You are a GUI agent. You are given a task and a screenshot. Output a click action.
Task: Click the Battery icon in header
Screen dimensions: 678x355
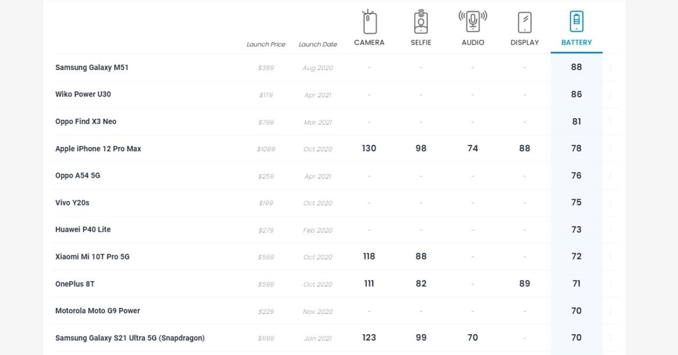(576, 22)
